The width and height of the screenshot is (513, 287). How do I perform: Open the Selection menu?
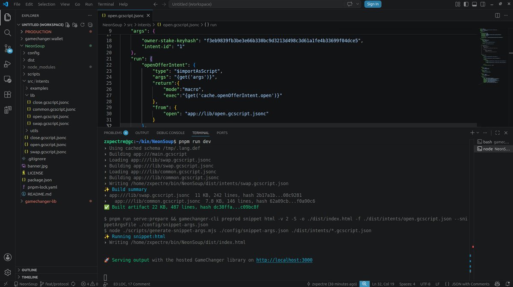tap(46, 4)
